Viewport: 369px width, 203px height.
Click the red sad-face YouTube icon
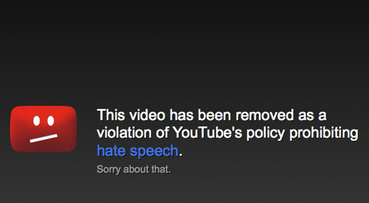click(x=44, y=129)
